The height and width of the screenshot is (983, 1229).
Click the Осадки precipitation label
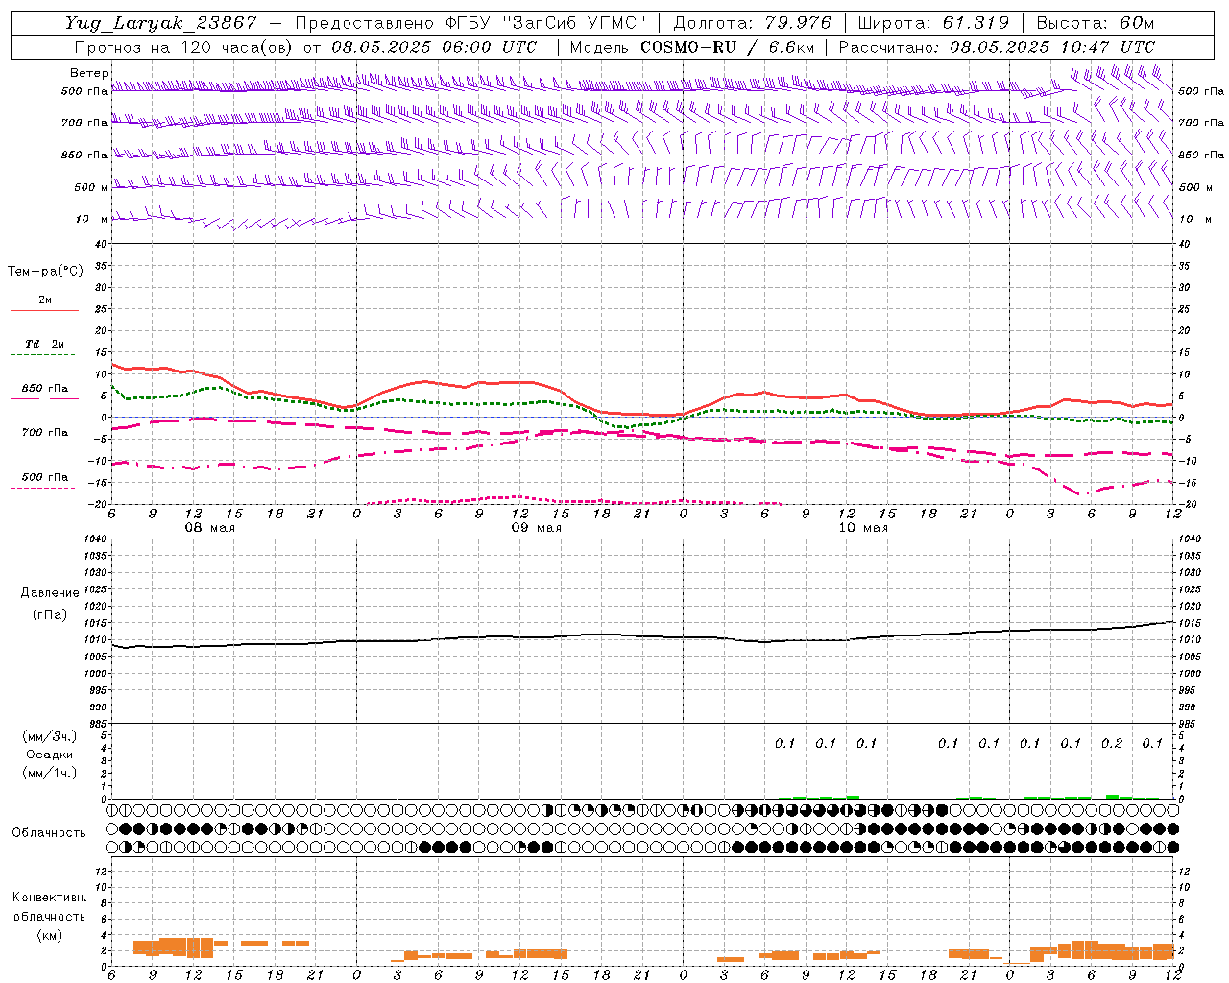tap(50, 755)
